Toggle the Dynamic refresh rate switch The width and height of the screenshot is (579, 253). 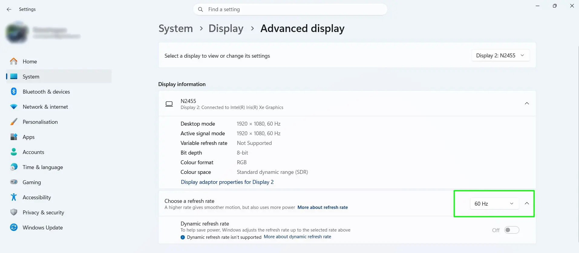pos(512,230)
